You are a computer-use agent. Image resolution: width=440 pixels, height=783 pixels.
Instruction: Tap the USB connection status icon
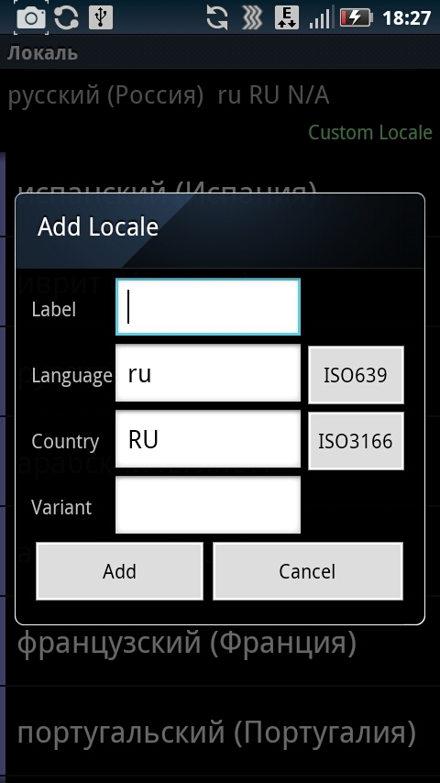click(101, 18)
